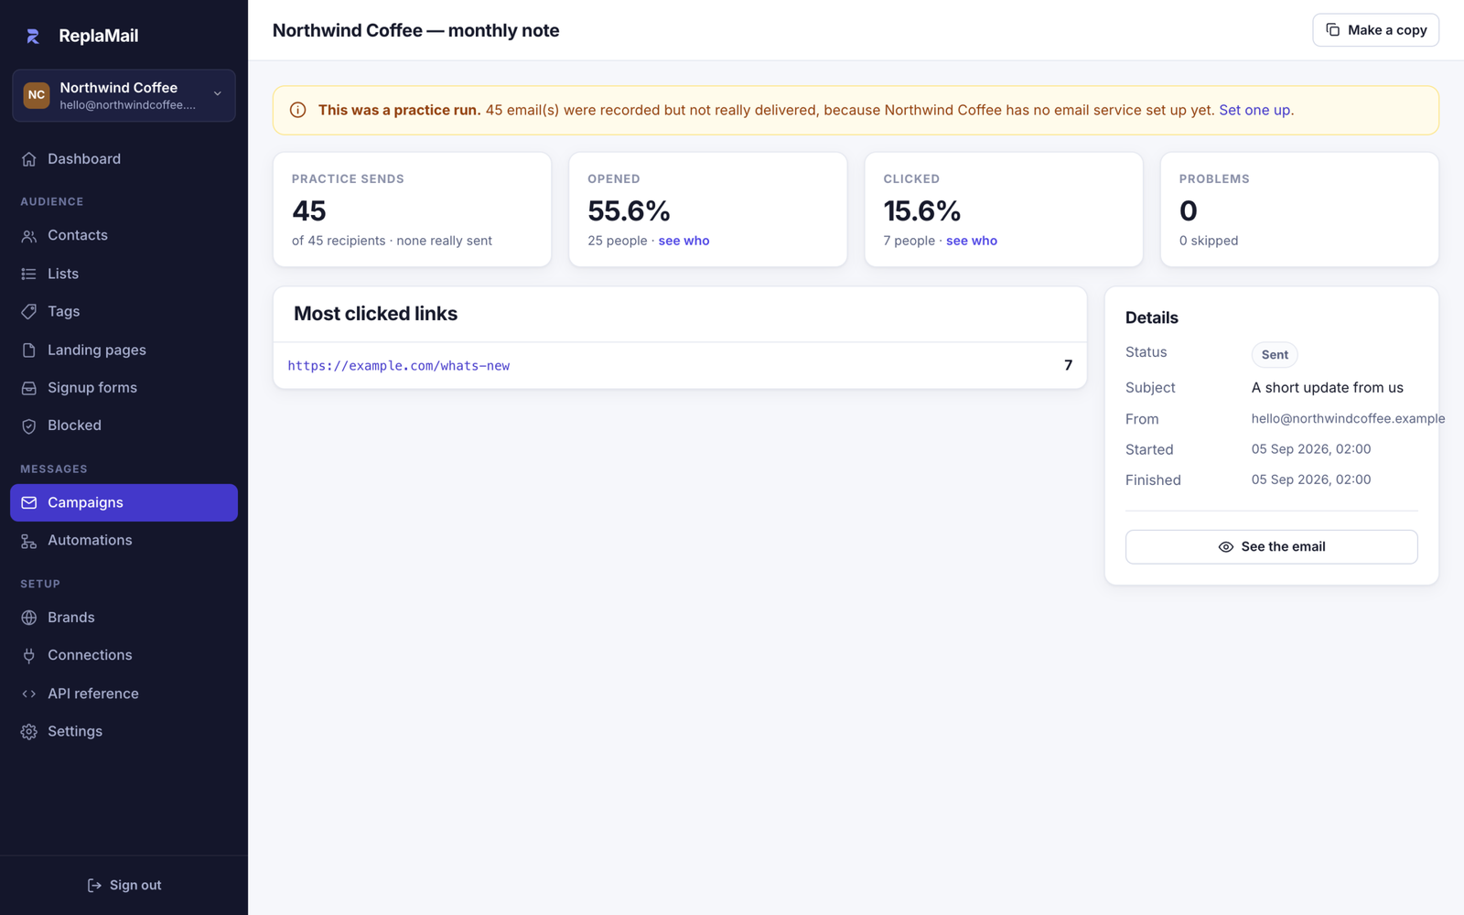Viewport: 1464px width, 915px height.
Task: Click the From address hello@northwindcoffee.example
Action: (x=1348, y=418)
